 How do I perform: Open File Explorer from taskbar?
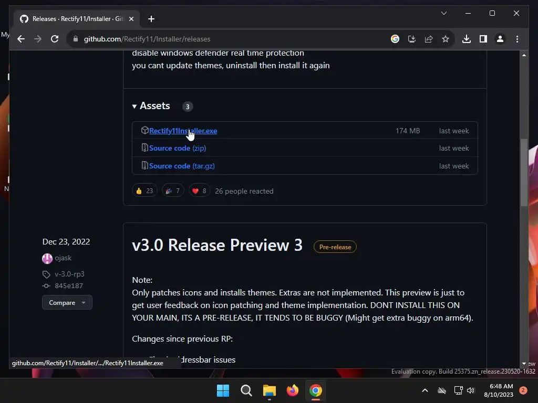270,390
